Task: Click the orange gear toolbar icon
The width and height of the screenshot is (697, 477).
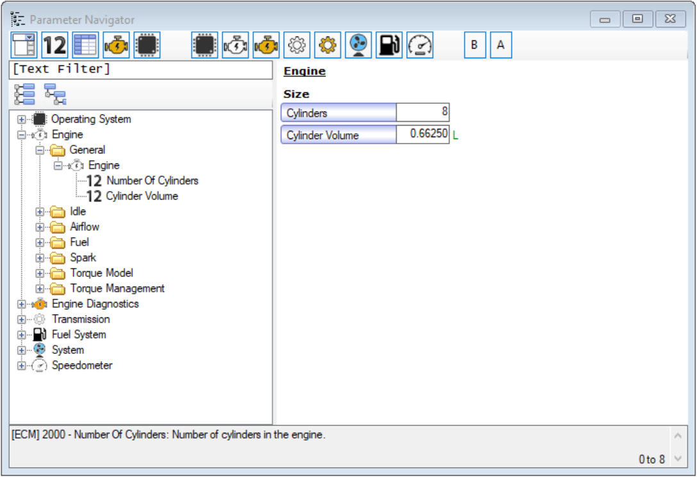Action: (327, 46)
